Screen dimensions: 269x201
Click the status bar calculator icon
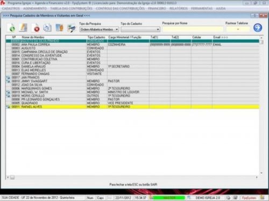235,198
